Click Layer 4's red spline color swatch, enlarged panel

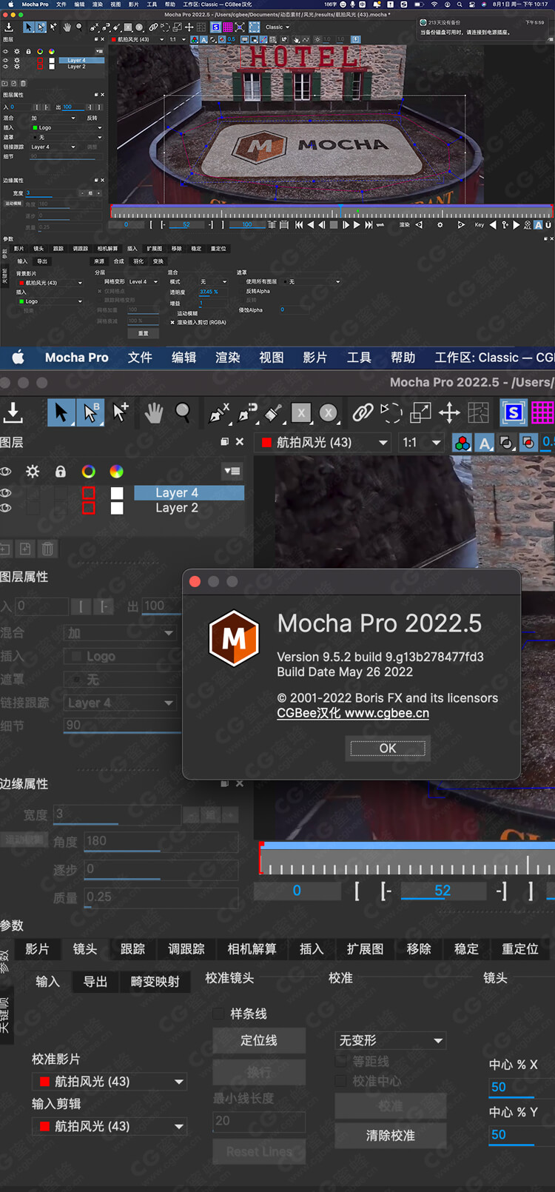[x=88, y=493]
